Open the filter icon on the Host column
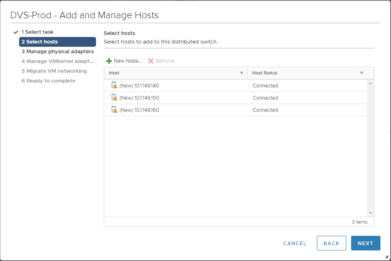This screenshot has height=261, width=391. click(x=242, y=73)
